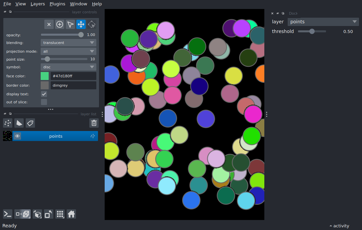This screenshot has height=230, width=362.
Task: Activate the select points tool
Action: pyautogui.click(x=70, y=24)
